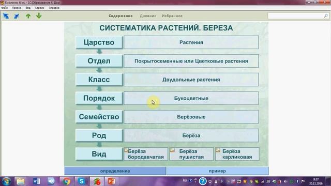Open the Вид menu
The height and width of the screenshot is (186, 331).
tap(28, 8)
